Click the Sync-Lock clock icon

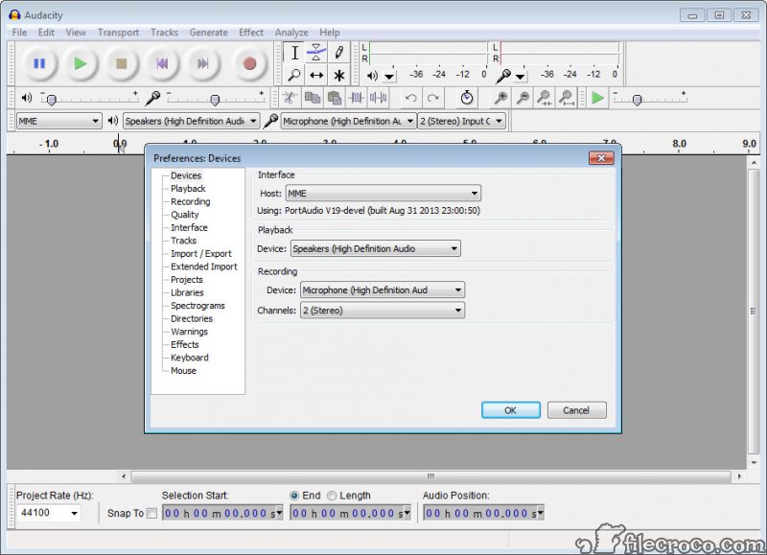467,99
